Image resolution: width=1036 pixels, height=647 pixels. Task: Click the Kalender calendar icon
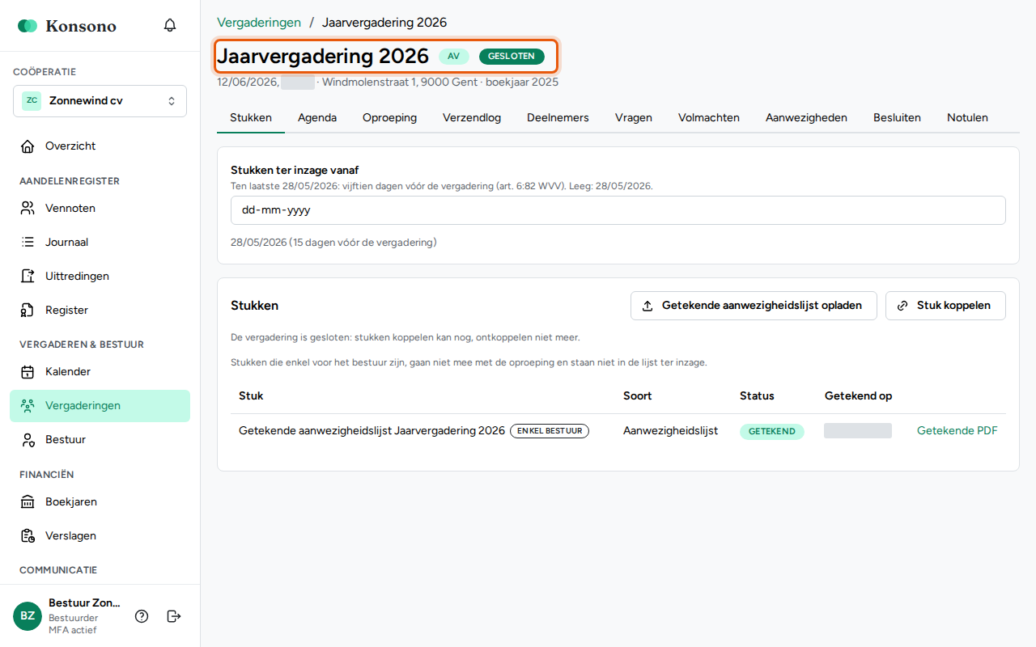click(28, 372)
